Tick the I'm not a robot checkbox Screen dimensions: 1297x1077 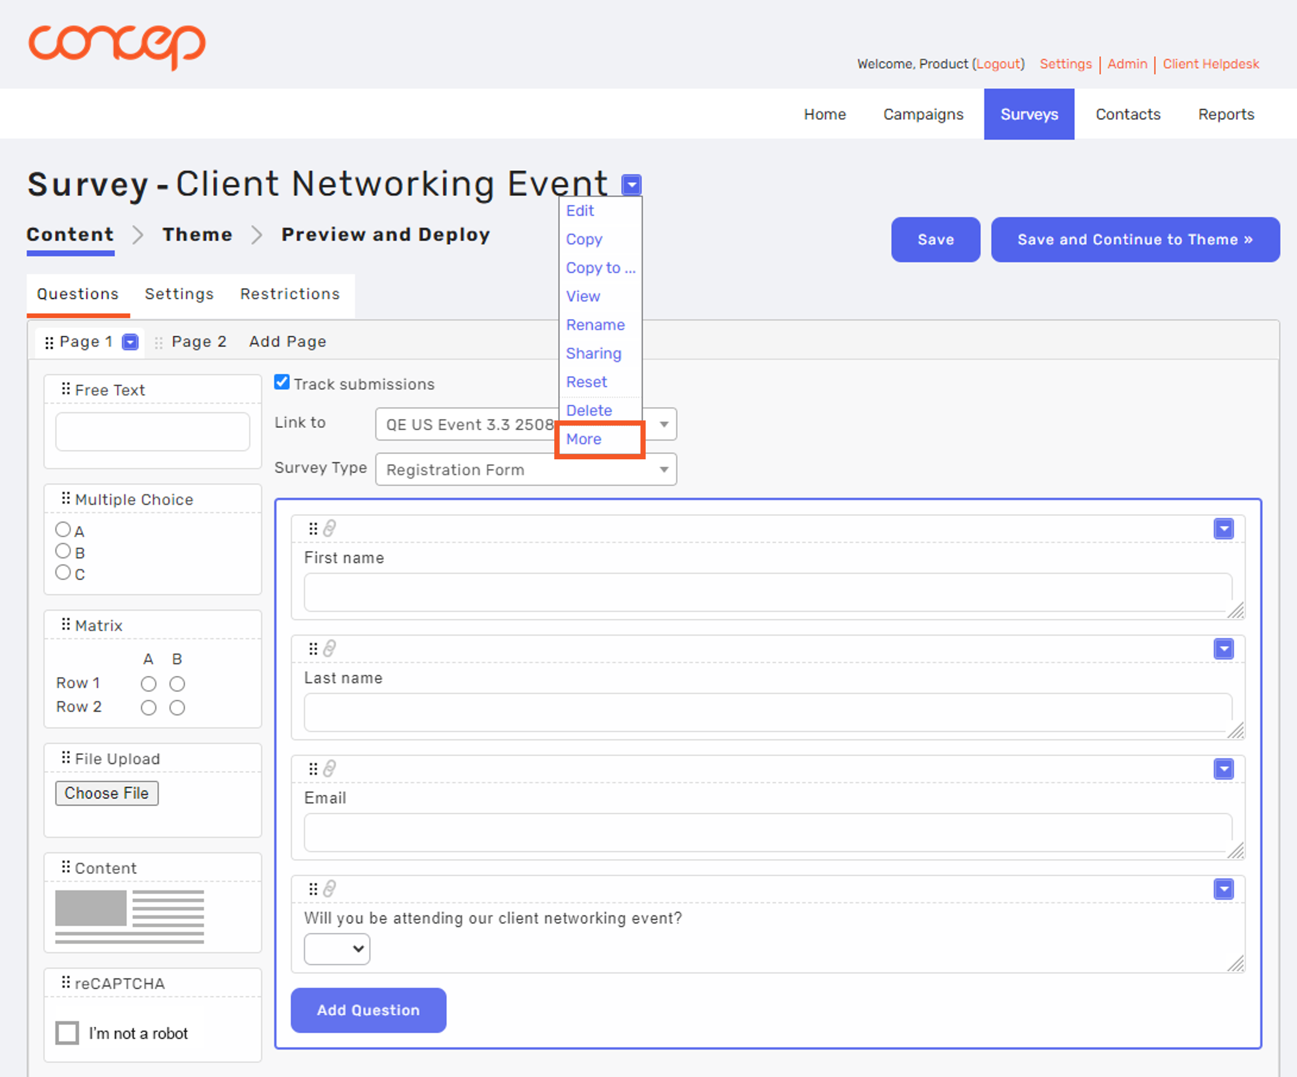67,1032
